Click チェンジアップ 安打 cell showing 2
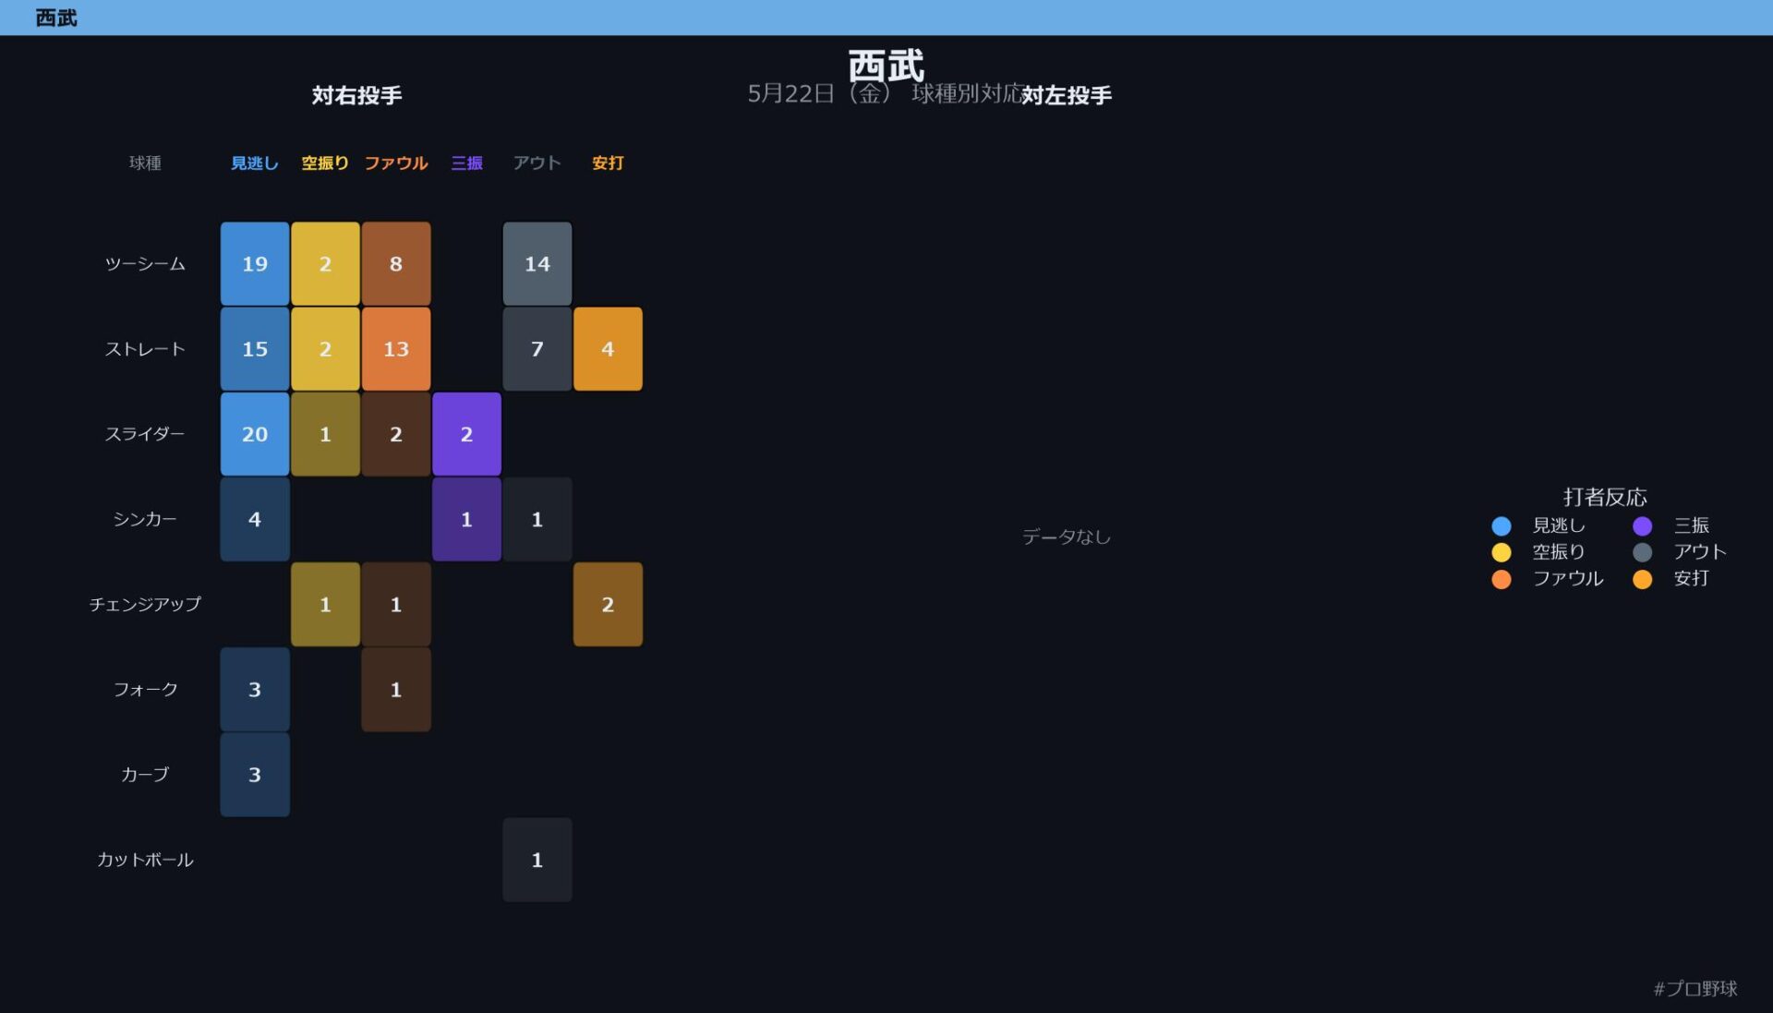The width and height of the screenshot is (1773, 1013). tap(608, 604)
